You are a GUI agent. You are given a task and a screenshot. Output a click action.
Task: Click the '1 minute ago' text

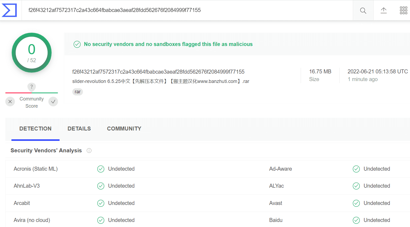coord(363,79)
